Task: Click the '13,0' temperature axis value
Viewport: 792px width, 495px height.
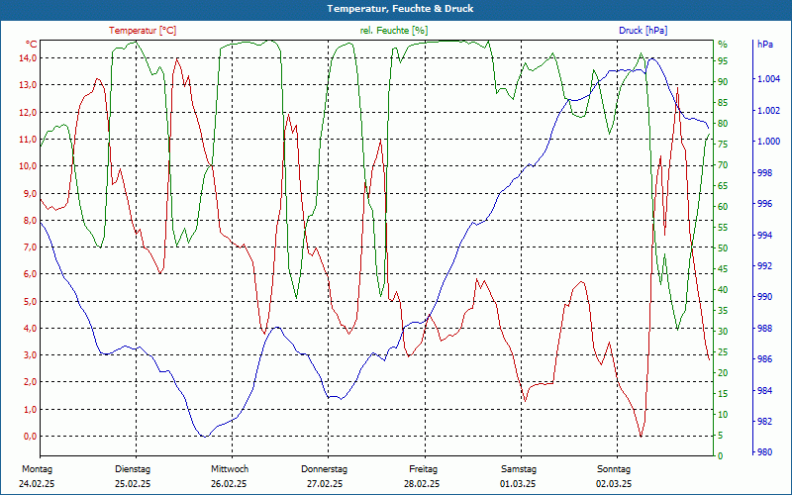Action: [28, 85]
